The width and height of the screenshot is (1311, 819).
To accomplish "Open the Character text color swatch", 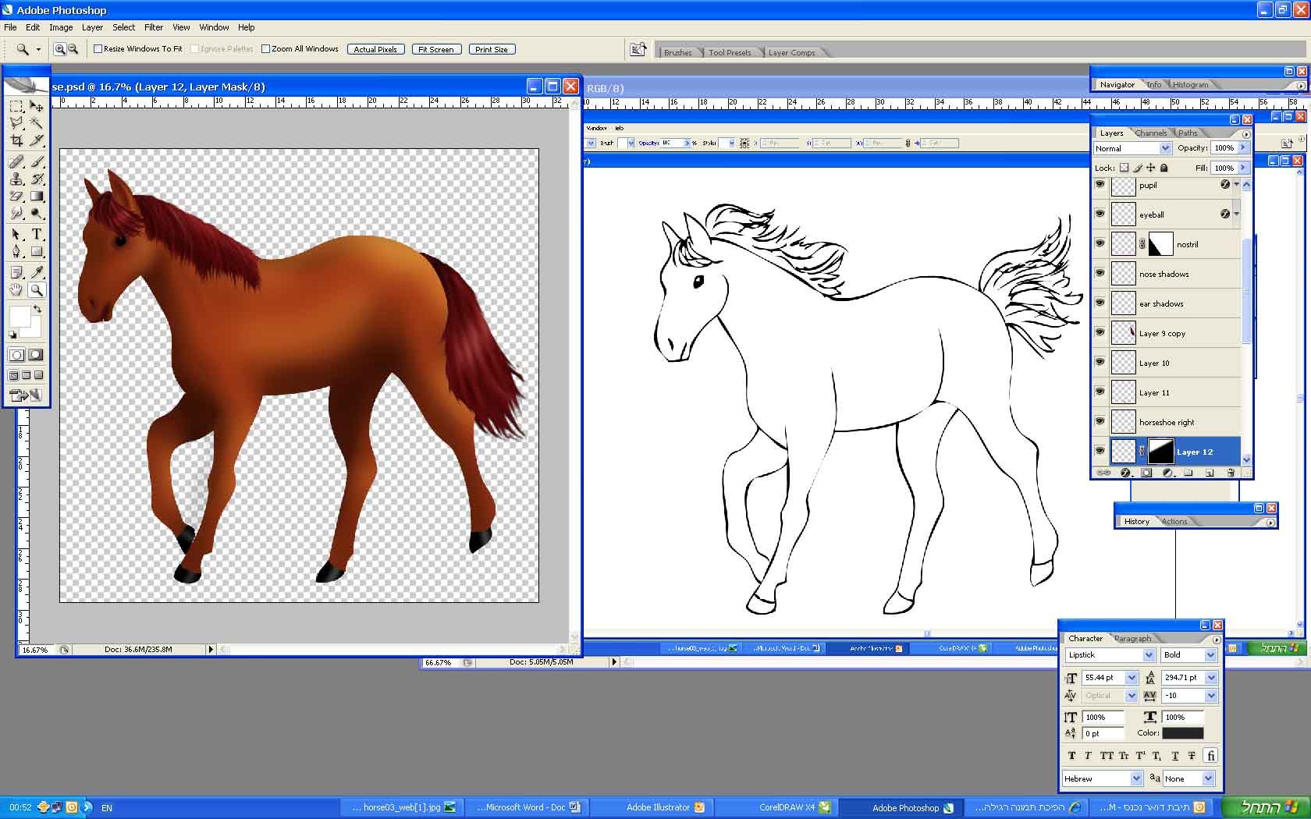I will pyautogui.click(x=1182, y=733).
